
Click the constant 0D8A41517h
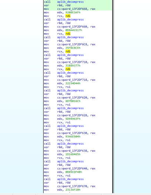pos(74,30)
